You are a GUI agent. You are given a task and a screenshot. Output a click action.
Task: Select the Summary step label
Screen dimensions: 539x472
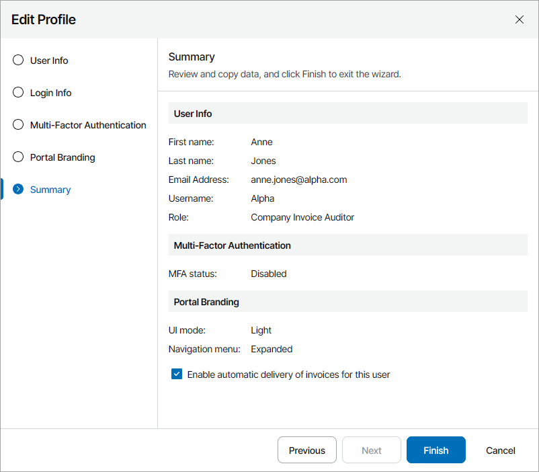click(x=50, y=190)
